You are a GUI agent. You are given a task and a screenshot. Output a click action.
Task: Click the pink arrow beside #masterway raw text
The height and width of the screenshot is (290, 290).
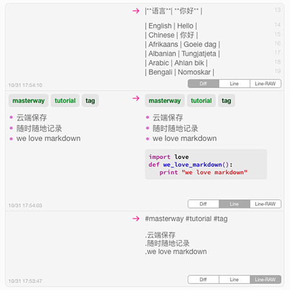[136, 218]
